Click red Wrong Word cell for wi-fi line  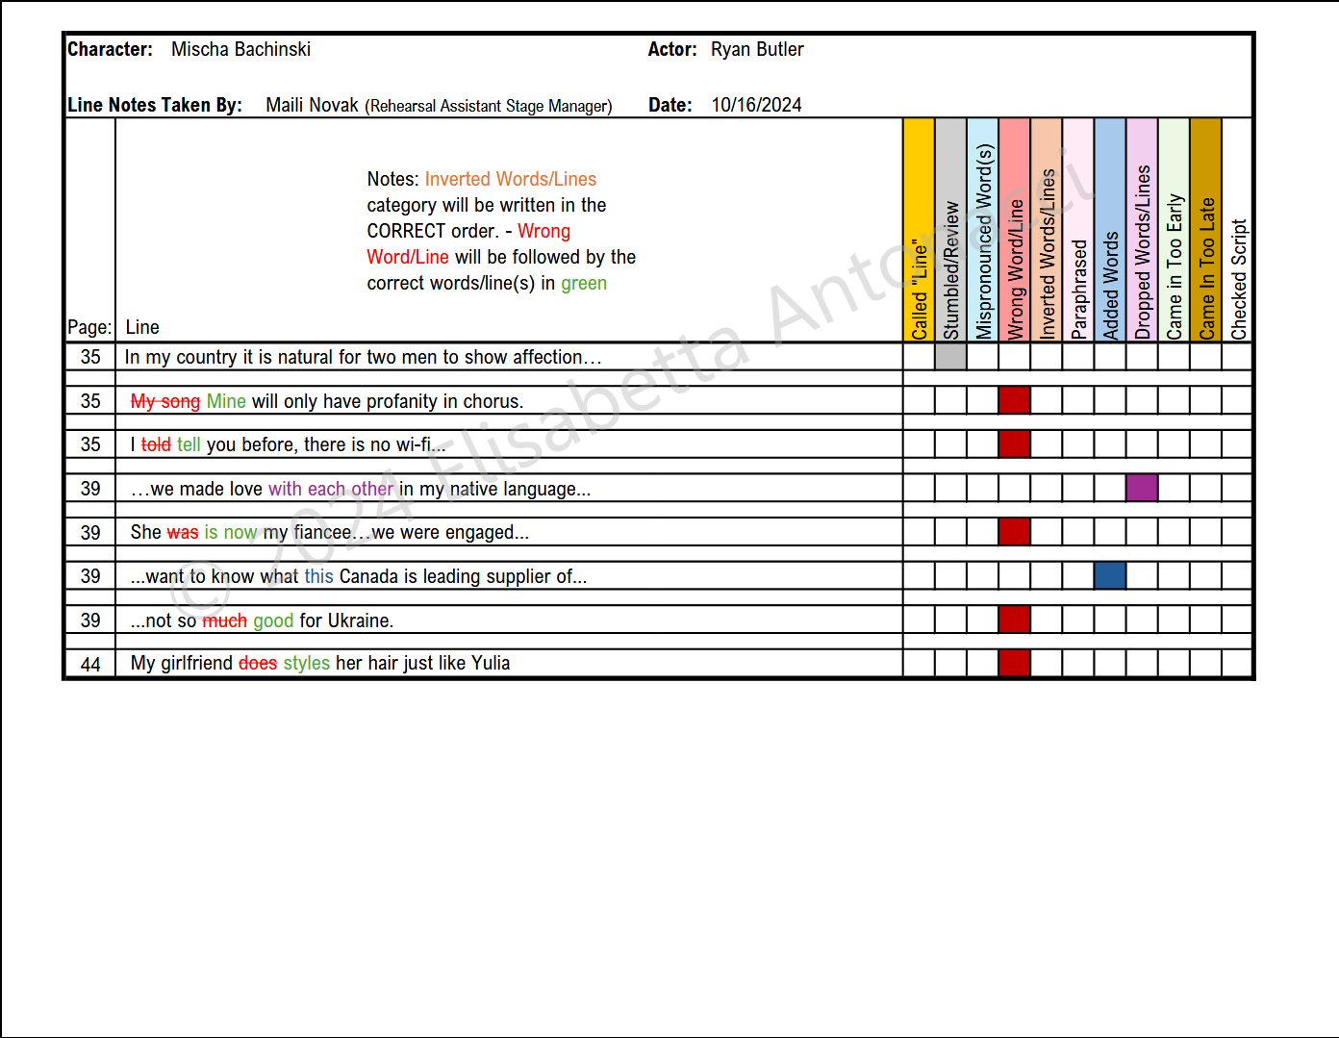click(x=1014, y=444)
